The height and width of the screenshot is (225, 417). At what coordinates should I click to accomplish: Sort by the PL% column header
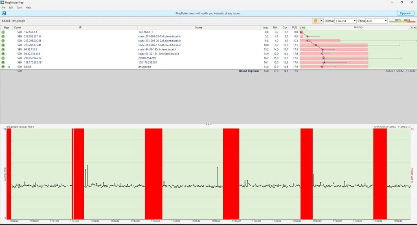point(294,27)
